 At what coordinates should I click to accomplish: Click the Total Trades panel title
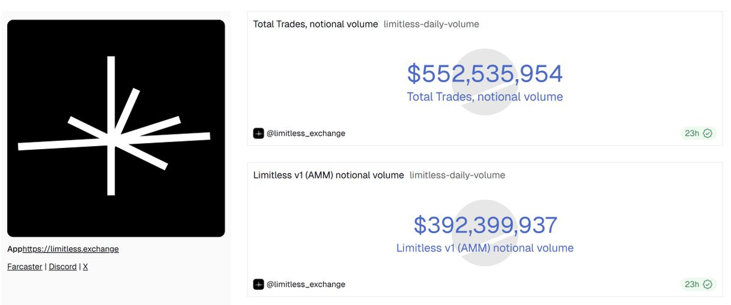coord(316,24)
